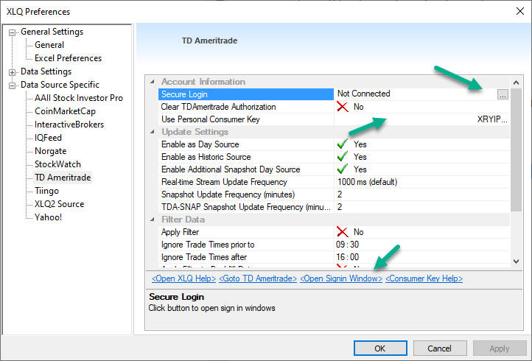This screenshot has height=361, width=532.
Task: Expand the Data Settings tree node
Action: coord(13,72)
